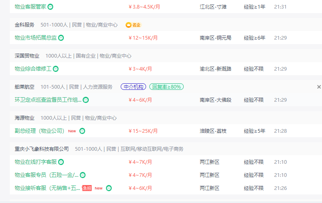Image resolution: width=322 pixels, height=203 pixels.
Task: Open 深国贸物业 company profile
Action: click(27, 56)
